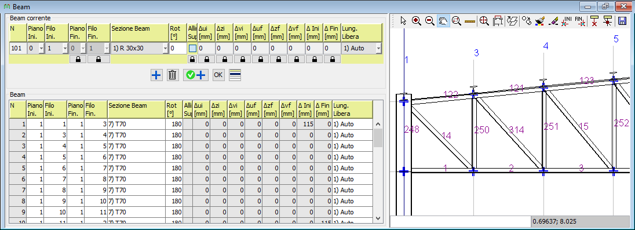Open the Piano Ini. dropdown

[41, 49]
